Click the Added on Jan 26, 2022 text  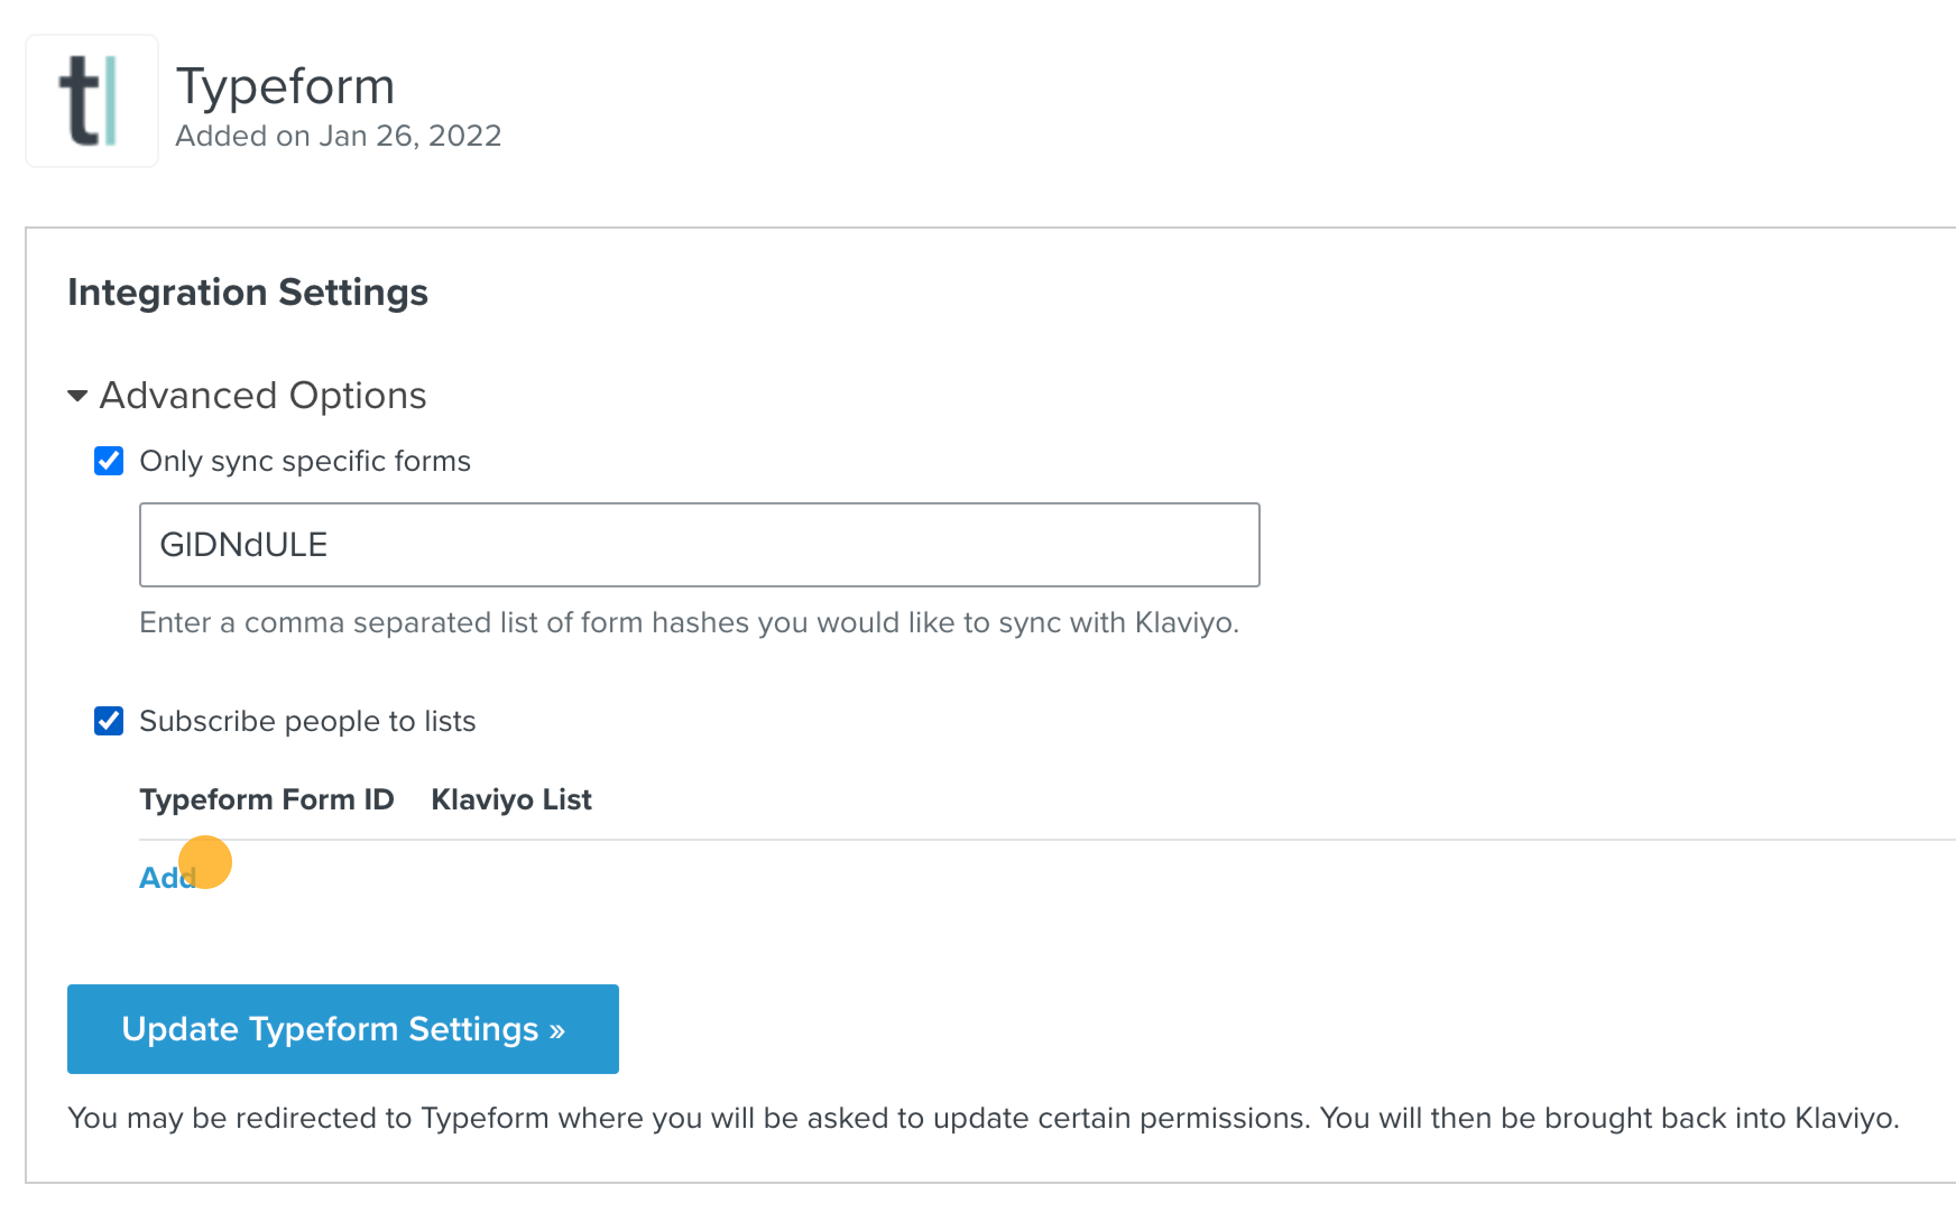click(x=339, y=136)
